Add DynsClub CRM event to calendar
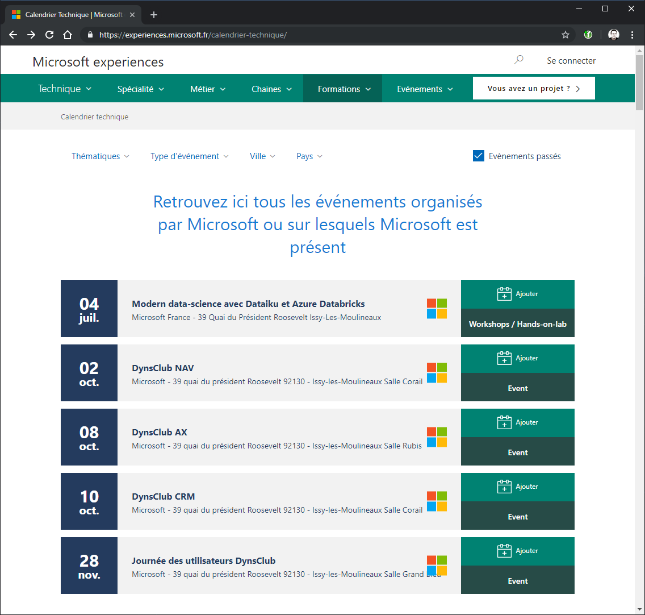The height and width of the screenshot is (615, 645). 517,487
